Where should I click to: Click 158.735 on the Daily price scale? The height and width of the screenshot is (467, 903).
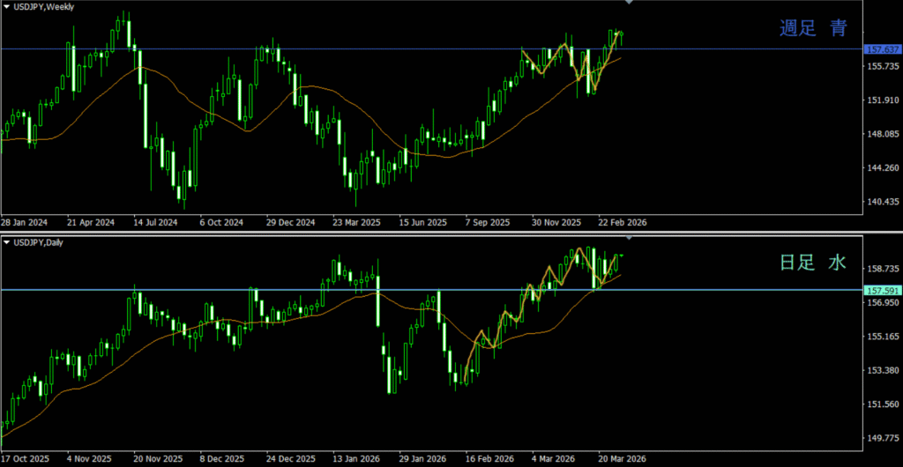click(882, 269)
